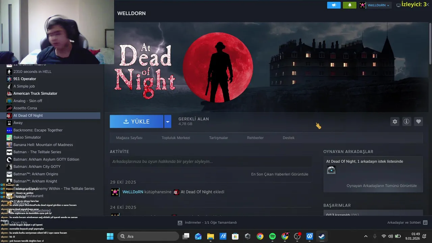Open Windows Start menu

point(110,236)
